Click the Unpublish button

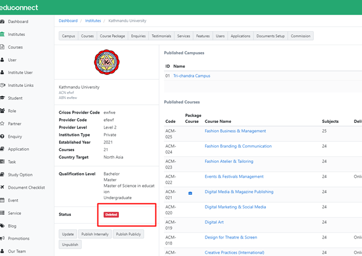click(70, 244)
